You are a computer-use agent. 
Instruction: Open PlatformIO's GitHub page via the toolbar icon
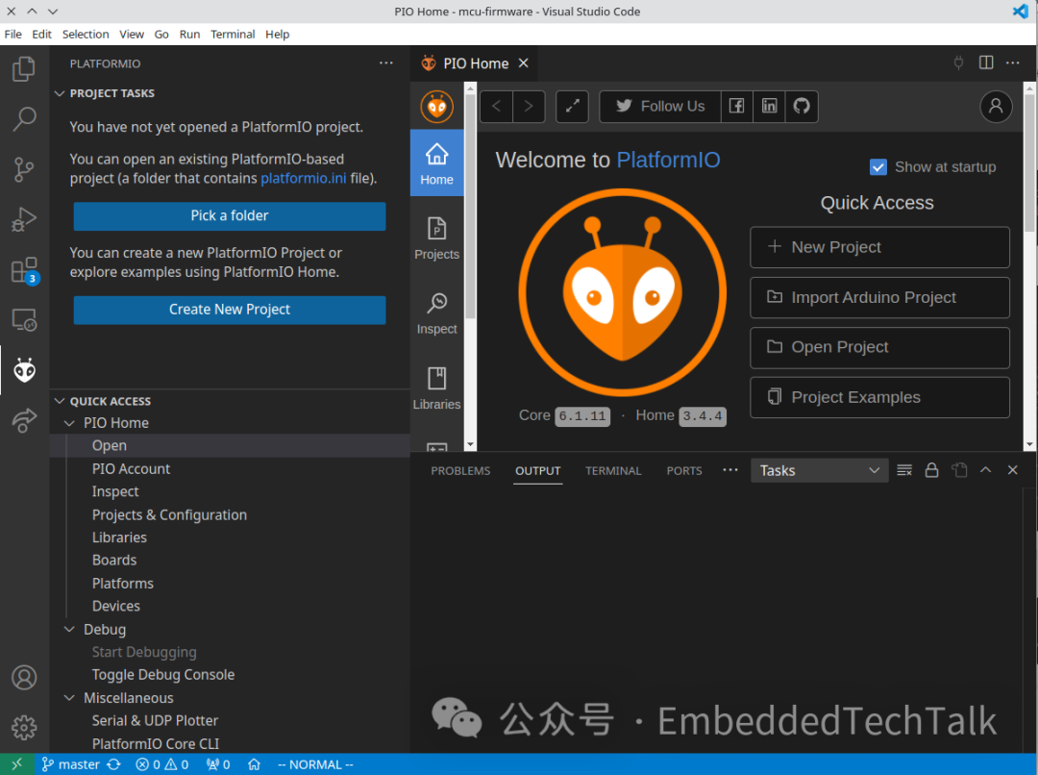point(802,107)
